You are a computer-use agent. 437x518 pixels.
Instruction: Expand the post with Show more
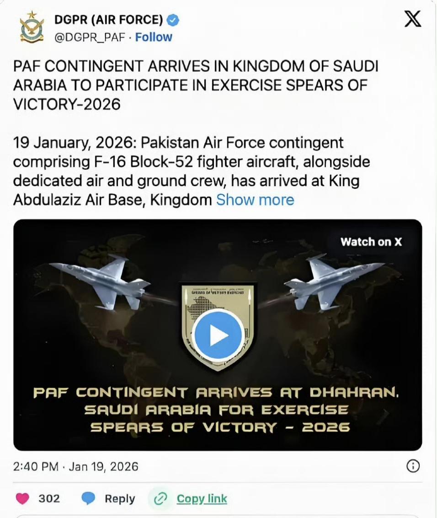[255, 200]
